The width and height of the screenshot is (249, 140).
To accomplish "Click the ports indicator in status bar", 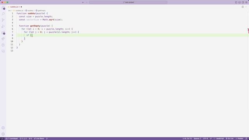I will (x=30, y=138).
